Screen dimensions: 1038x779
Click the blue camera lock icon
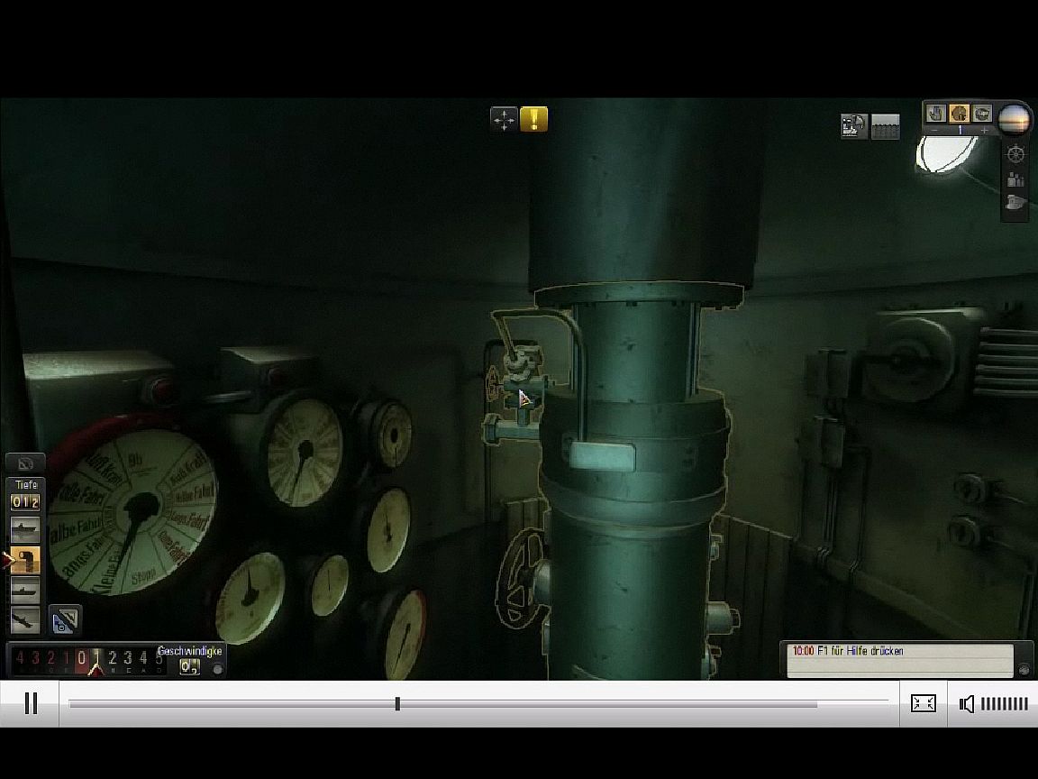click(x=65, y=620)
